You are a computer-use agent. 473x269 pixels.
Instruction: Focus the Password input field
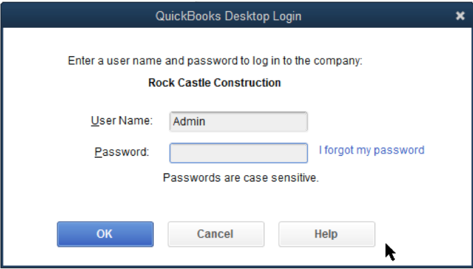tap(239, 153)
